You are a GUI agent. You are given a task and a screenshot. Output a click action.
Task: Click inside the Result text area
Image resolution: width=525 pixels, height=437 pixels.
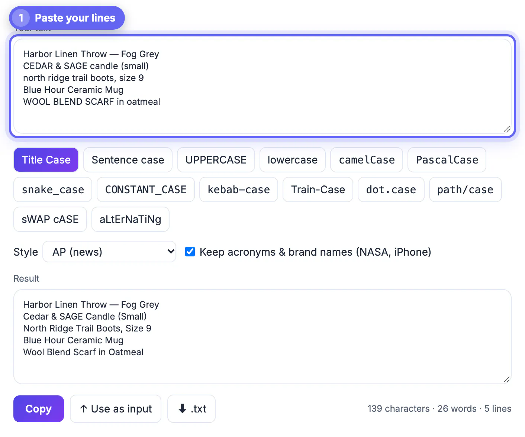(262, 337)
